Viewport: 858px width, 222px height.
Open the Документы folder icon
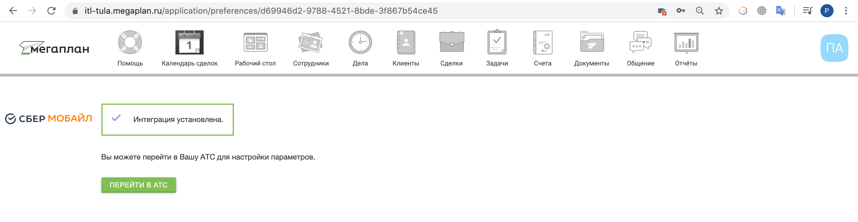592,42
